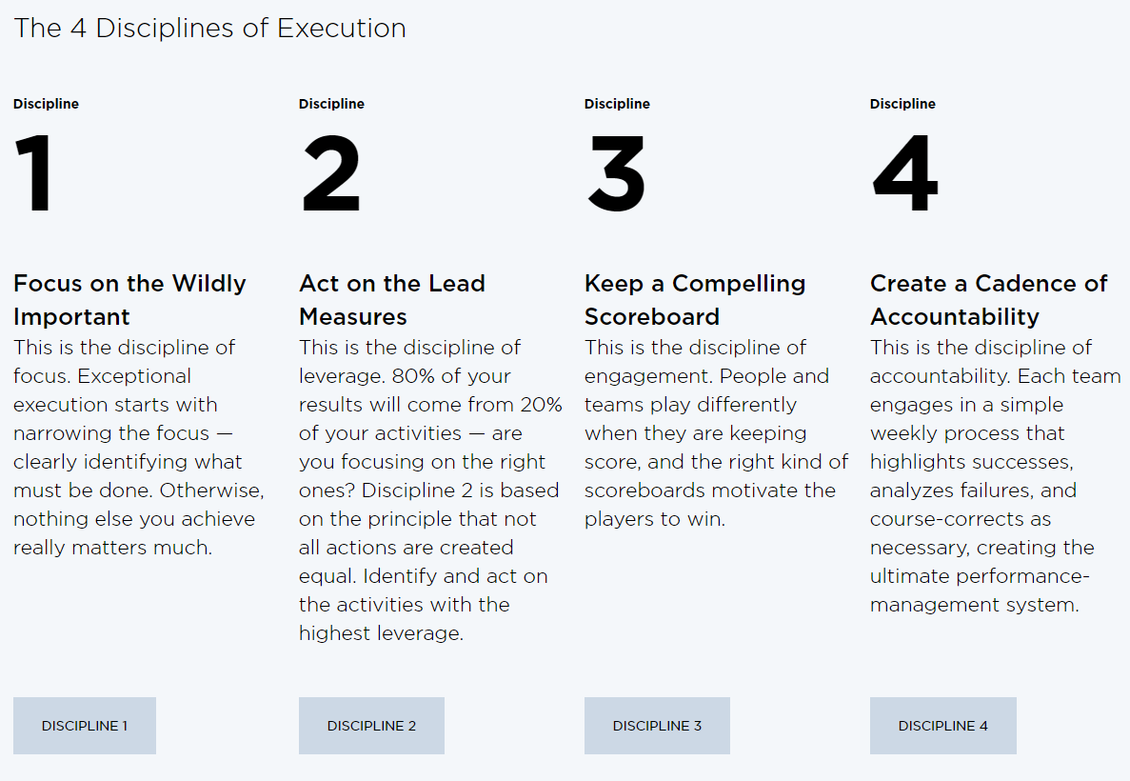This screenshot has height=781, width=1130.
Task: Click the large number 4 graphic
Action: point(905,173)
